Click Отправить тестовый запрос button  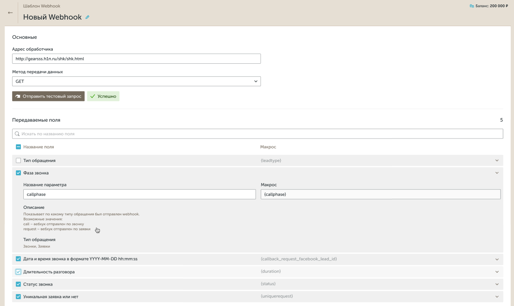coord(48,96)
